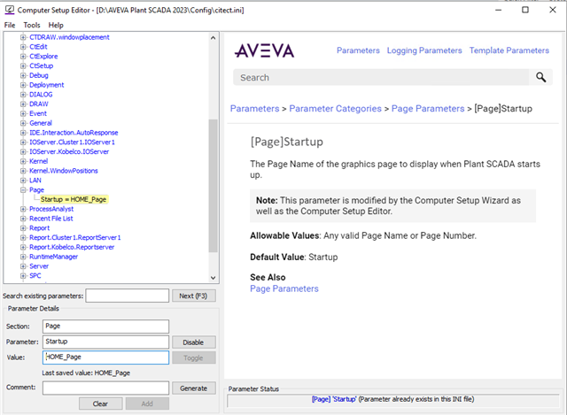Viewport: 567px width, 415px height.
Task: Expand the LAN section
Action: point(23,181)
